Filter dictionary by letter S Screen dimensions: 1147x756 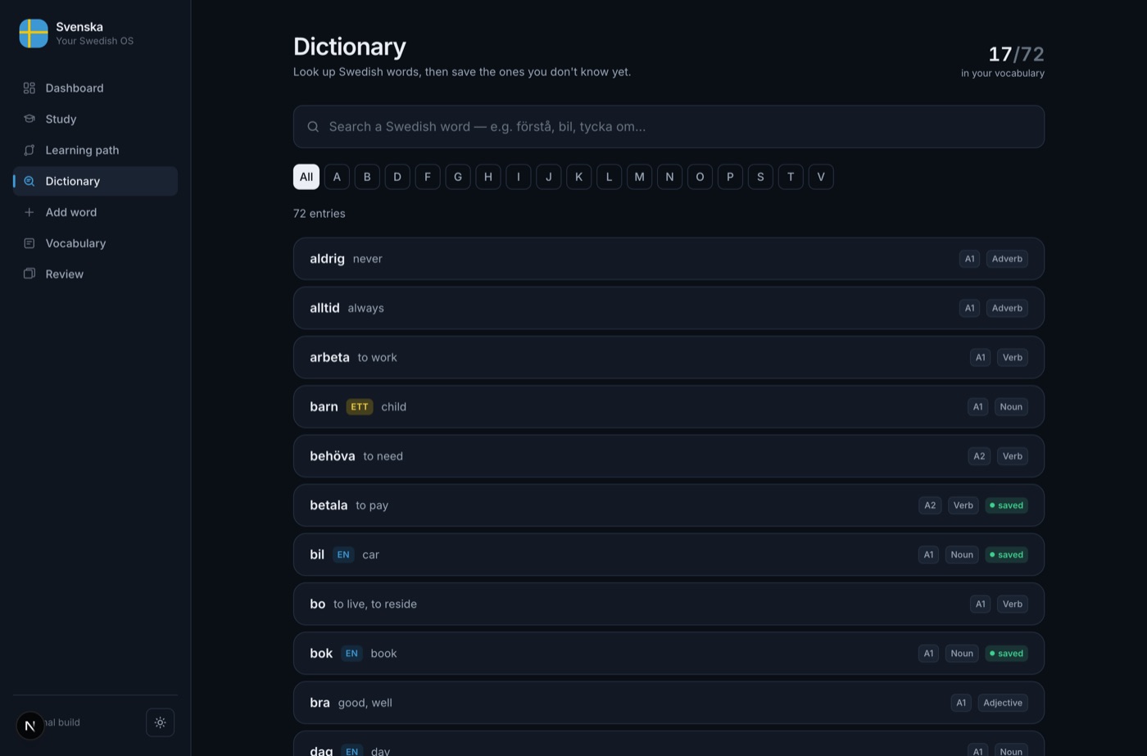click(x=760, y=177)
